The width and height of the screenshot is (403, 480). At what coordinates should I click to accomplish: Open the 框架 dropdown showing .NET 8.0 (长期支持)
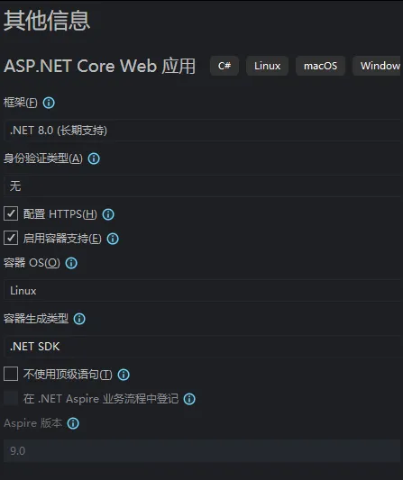203,131
